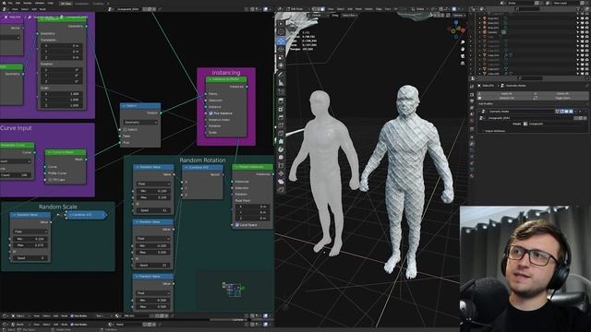Select the 3D Cursor tool
The height and width of the screenshot is (332, 591).
(281, 31)
